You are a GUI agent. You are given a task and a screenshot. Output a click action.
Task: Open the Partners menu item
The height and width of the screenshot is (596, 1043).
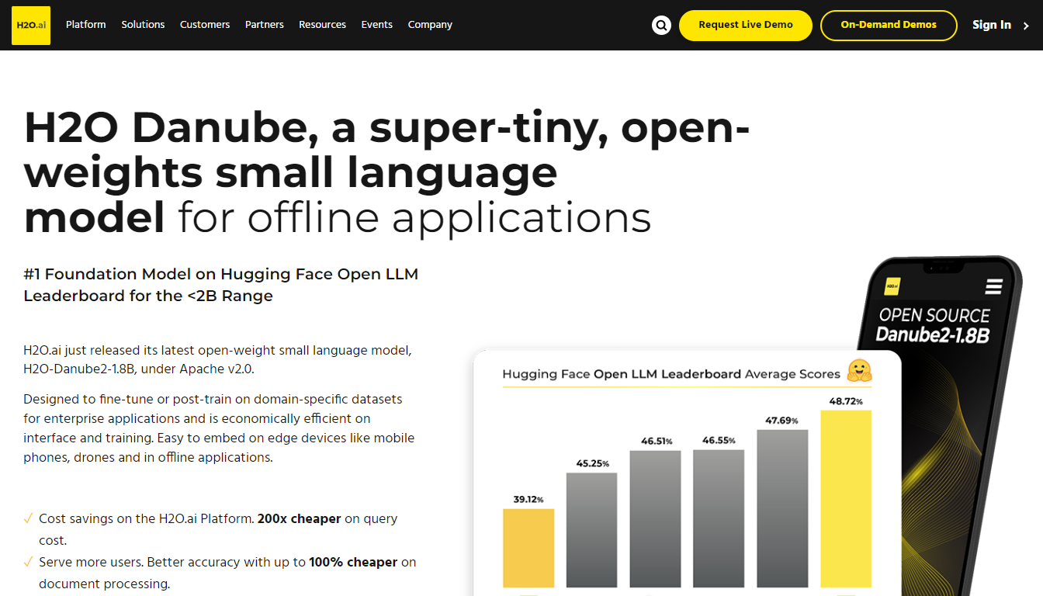tap(265, 25)
